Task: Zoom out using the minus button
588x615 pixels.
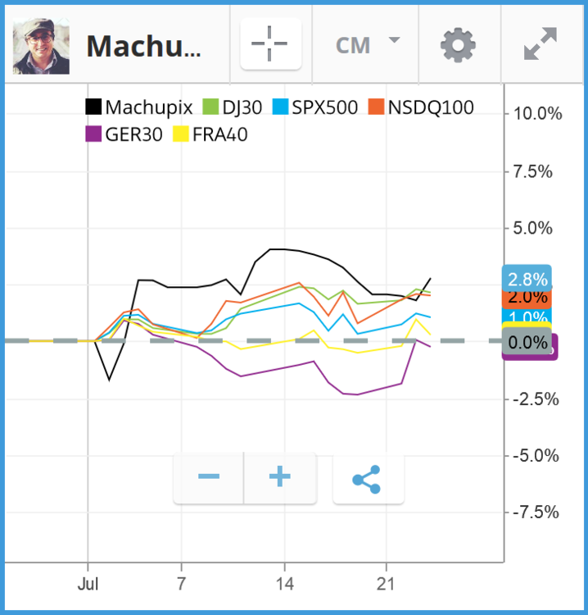Action: click(208, 477)
